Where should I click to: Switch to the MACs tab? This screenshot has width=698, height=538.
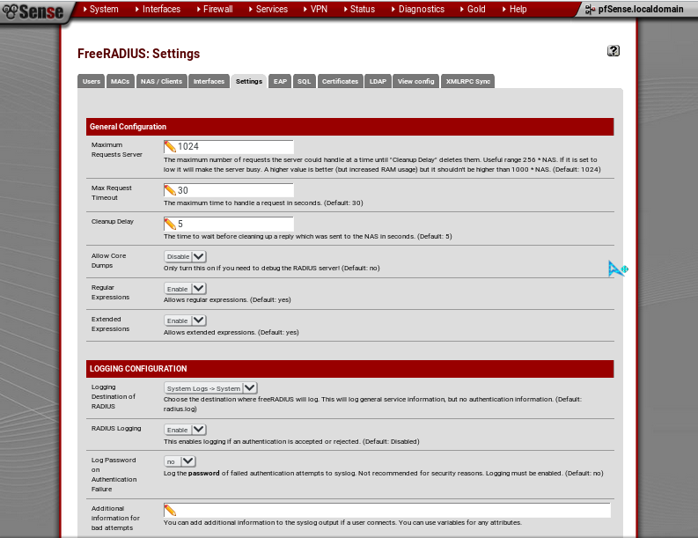pyautogui.click(x=121, y=81)
